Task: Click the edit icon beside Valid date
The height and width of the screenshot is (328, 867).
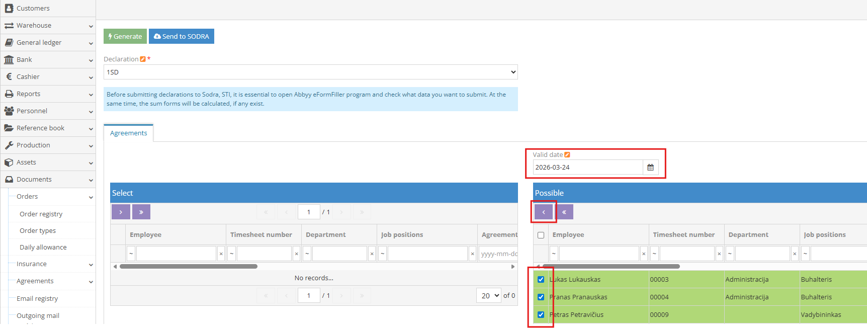Action: pos(567,155)
